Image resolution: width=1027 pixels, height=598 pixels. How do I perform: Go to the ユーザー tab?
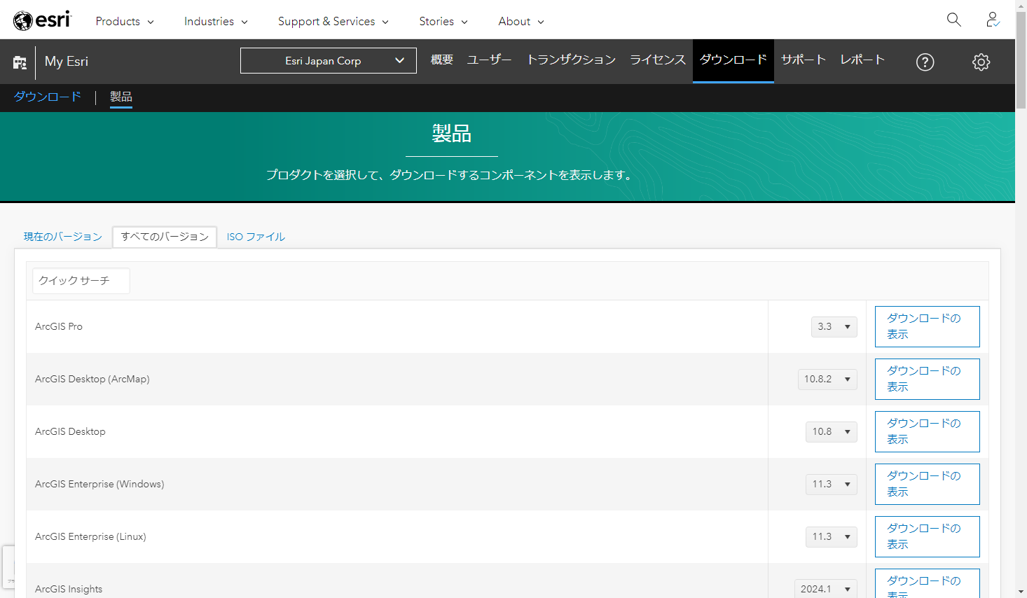point(490,60)
